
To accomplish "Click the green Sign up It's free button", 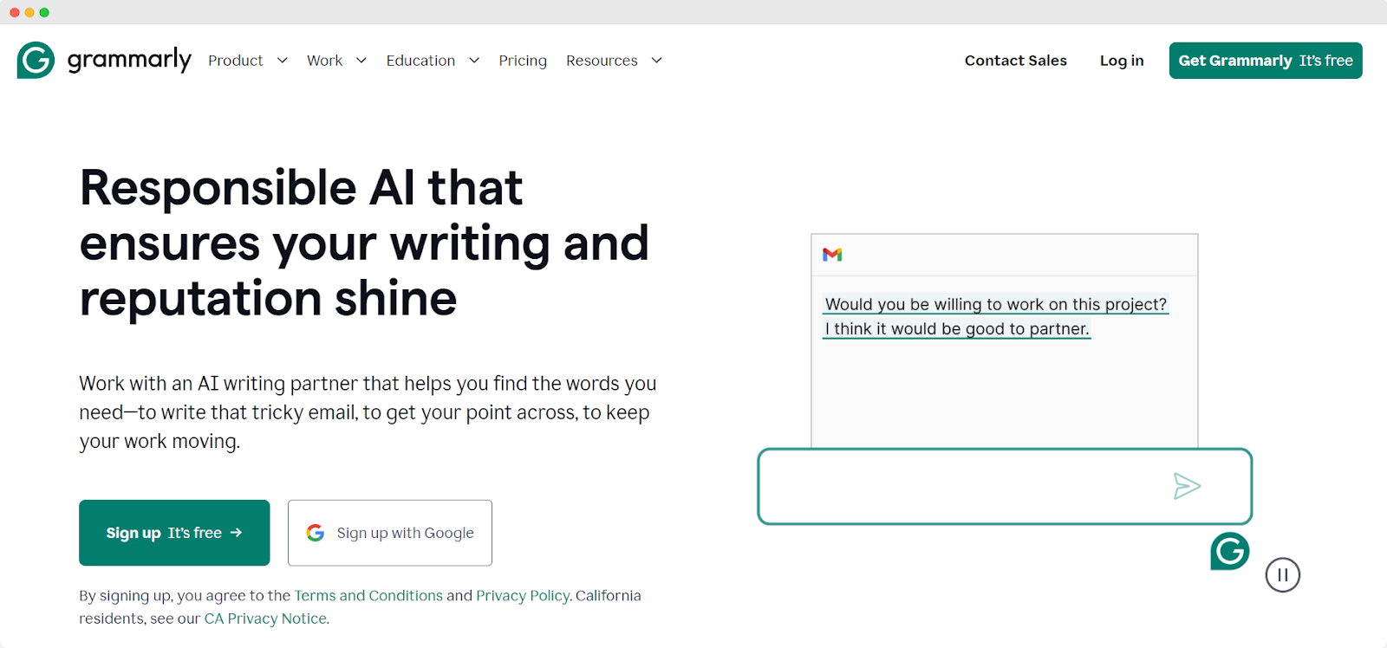I will (x=174, y=533).
